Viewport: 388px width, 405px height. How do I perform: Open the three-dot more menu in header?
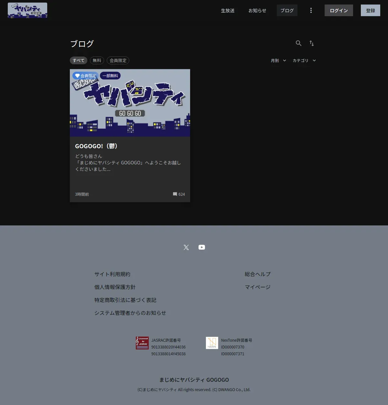tap(311, 10)
